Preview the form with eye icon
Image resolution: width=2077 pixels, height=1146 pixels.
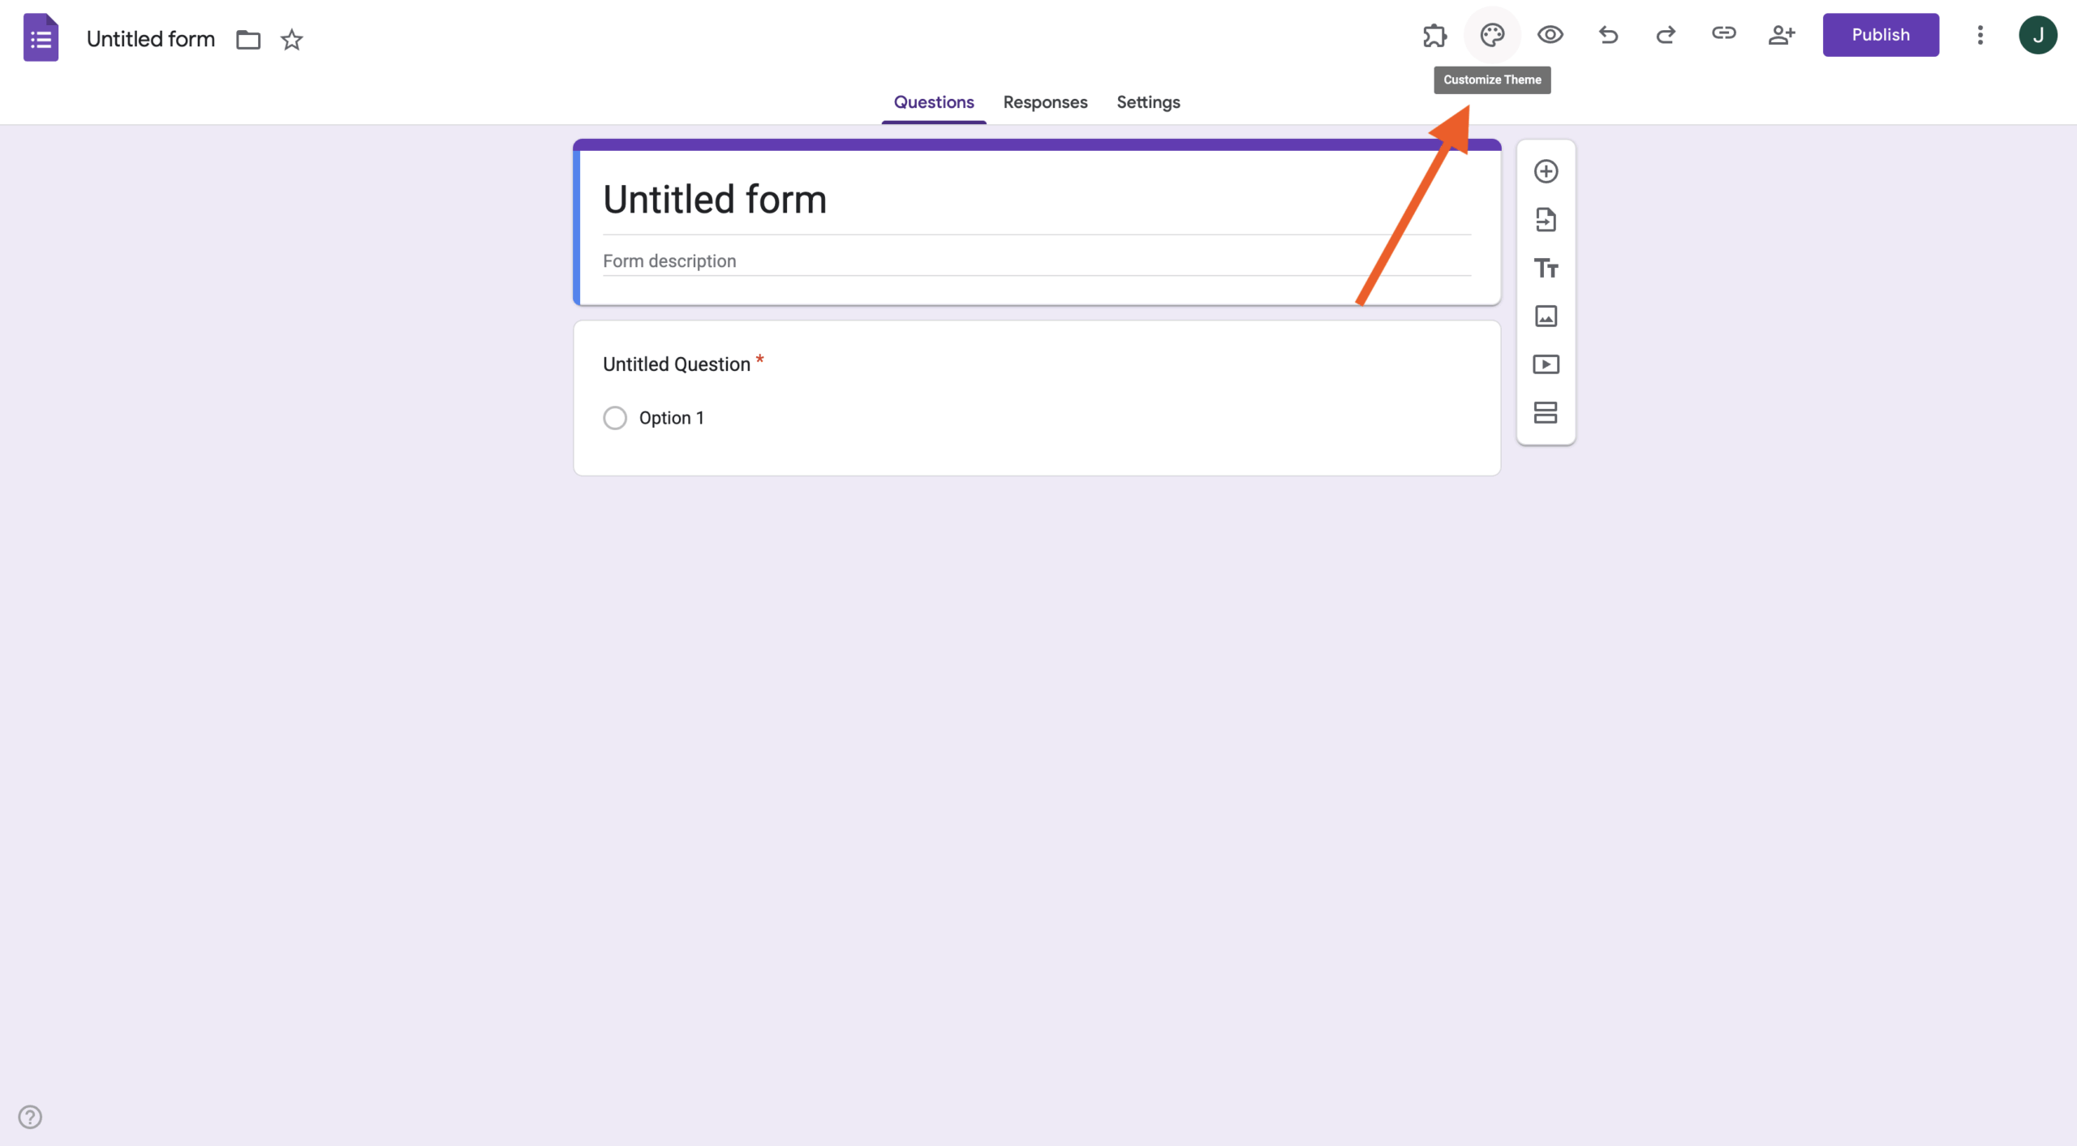pos(1550,35)
